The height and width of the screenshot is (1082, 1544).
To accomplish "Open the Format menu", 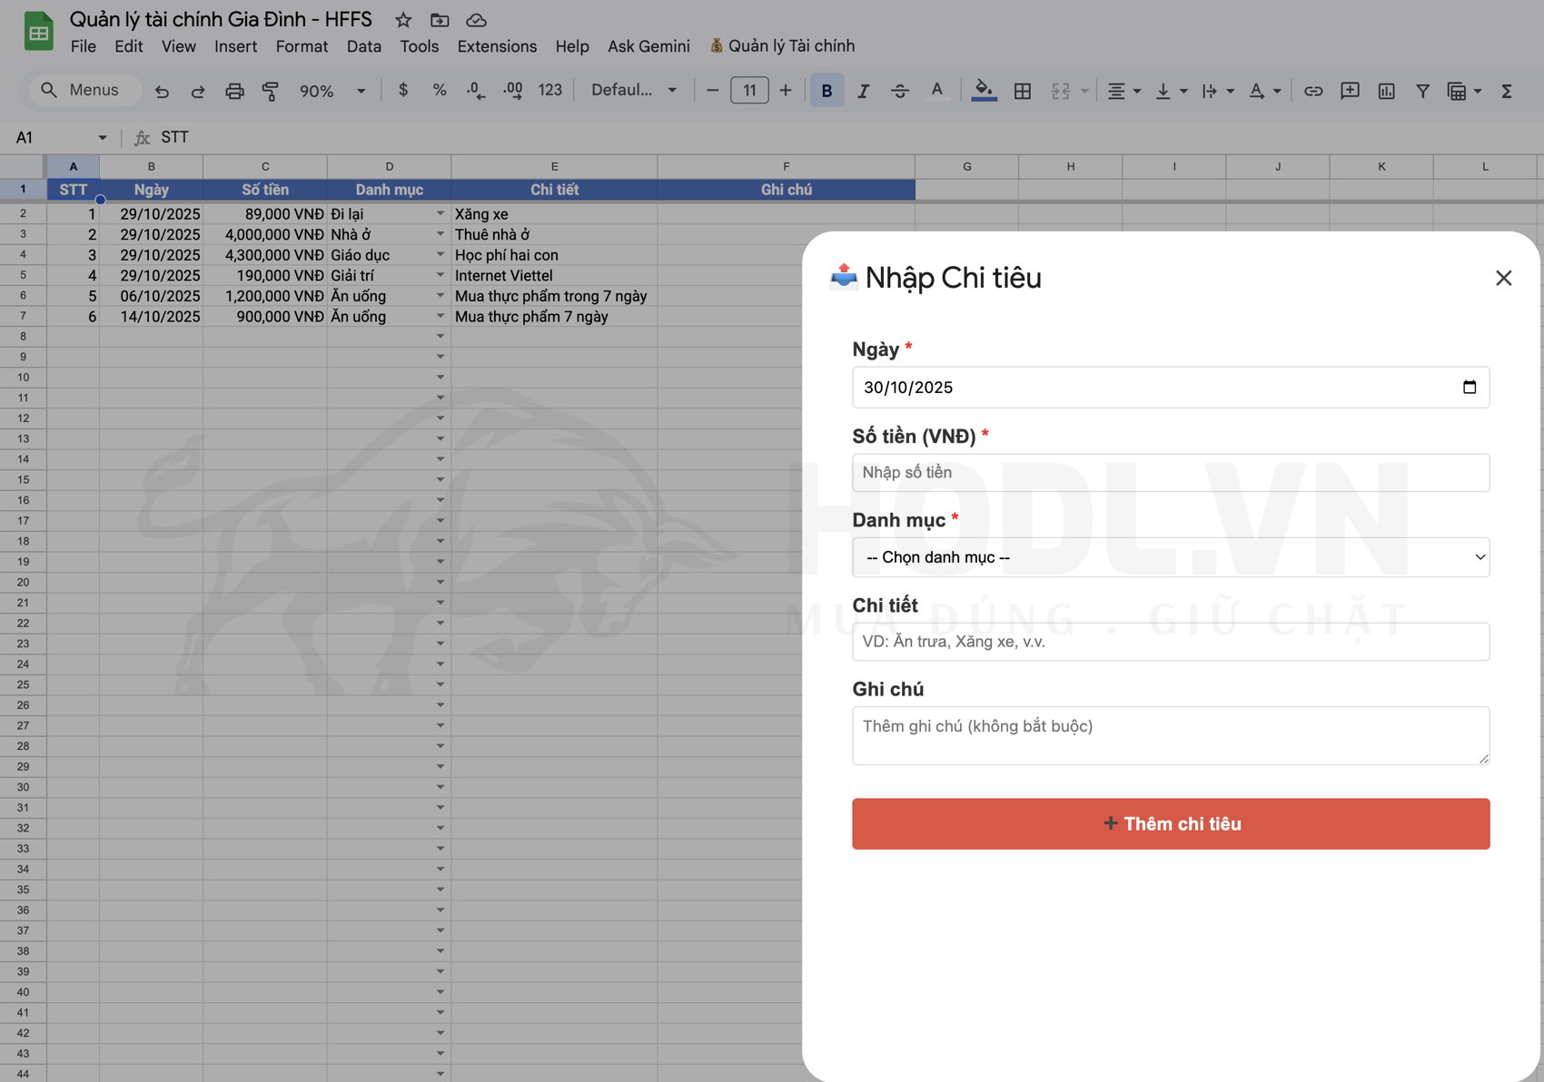I will 302,46.
